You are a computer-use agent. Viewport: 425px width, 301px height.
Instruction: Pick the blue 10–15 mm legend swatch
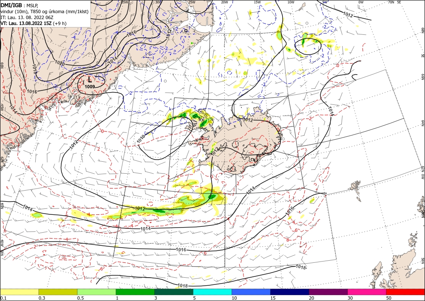click(251, 292)
